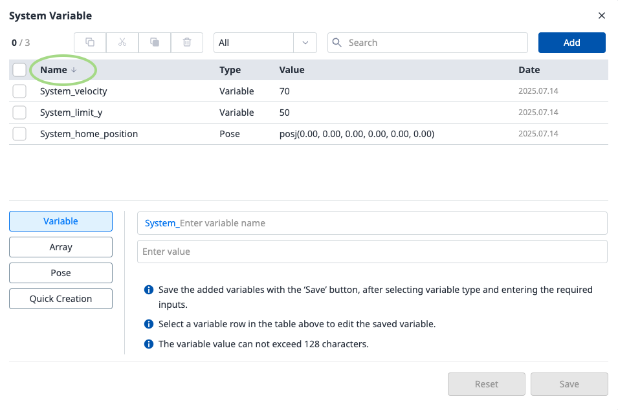Click the Save button
Image resolution: width=618 pixels, height=410 pixels.
click(x=569, y=384)
